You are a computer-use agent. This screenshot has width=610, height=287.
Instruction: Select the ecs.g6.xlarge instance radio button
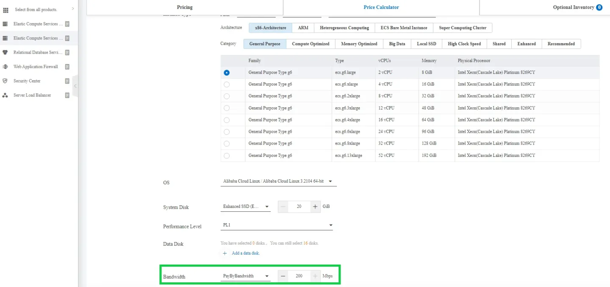pos(227,85)
